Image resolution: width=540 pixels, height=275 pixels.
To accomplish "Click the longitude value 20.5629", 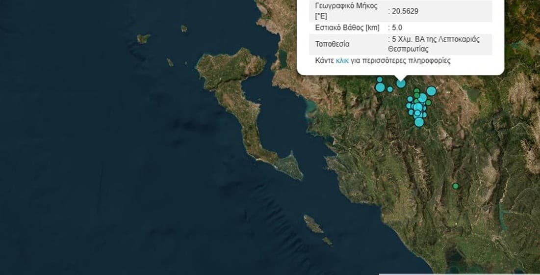I will pyautogui.click(x=405, y=11).
